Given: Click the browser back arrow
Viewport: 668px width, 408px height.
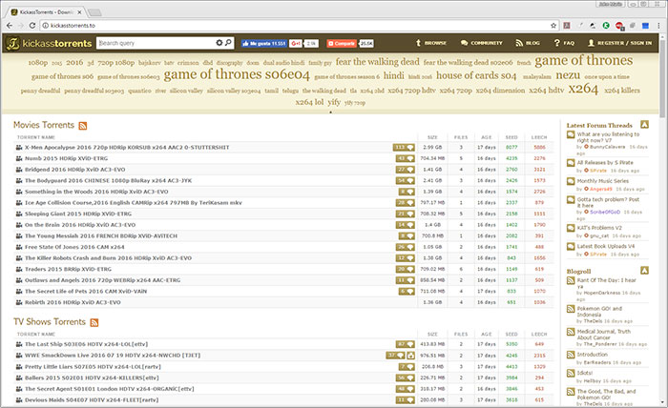Looking at the screenshot, I should click(x=10, y=26).
